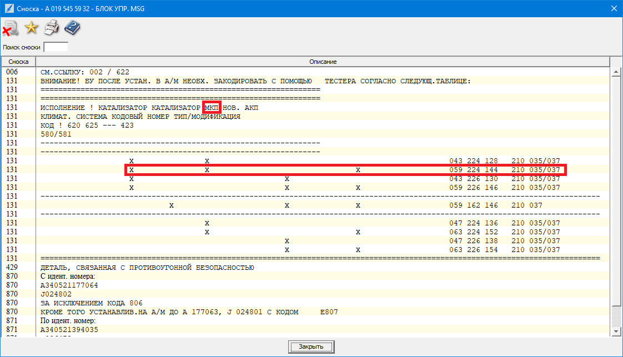Click the 'Описание' column header
The width and height of the screenshot is (623, 357).
click(x=323, y=62)
